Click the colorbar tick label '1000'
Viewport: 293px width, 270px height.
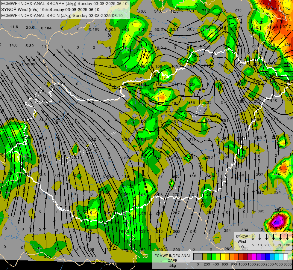pos(242,264)
